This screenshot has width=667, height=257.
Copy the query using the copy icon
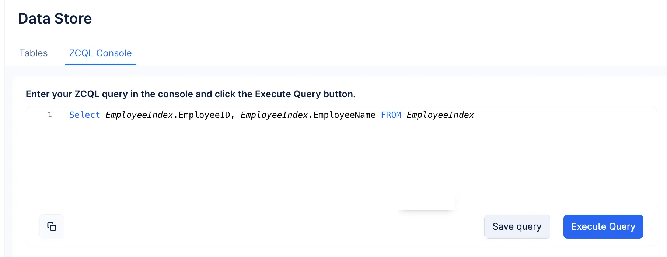(x=52, y=226)
